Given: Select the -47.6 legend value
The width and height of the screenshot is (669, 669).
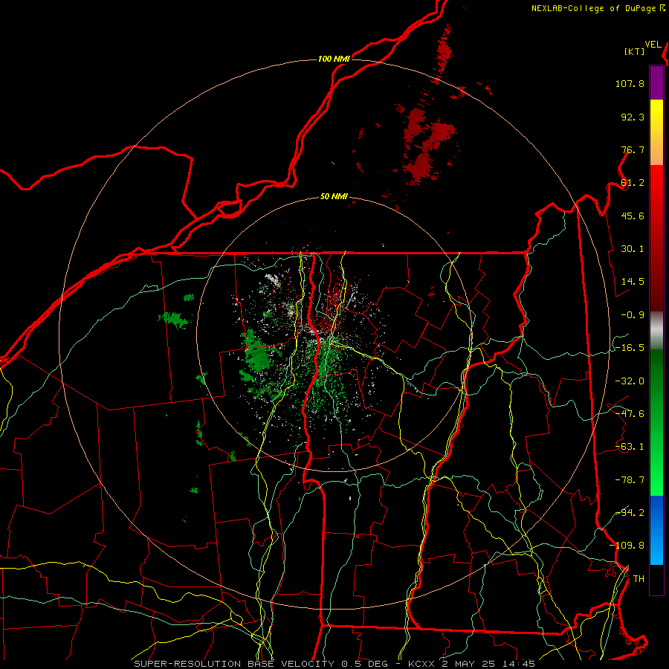Looking at the screenshot, I should 630,414.
